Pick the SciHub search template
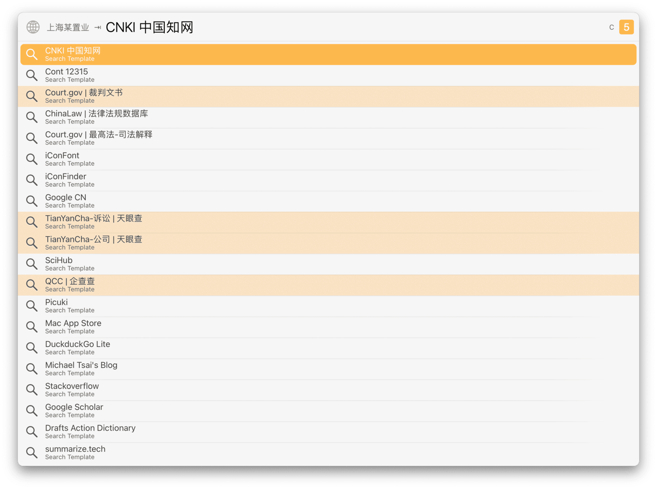This screenshot has width=657, height=489. 328,264
